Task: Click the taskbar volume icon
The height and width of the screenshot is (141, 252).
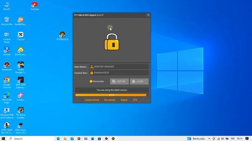Action: tap(222, 139)
